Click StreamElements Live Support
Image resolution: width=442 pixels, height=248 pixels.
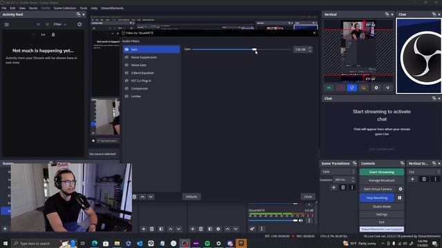coord(381,229)
